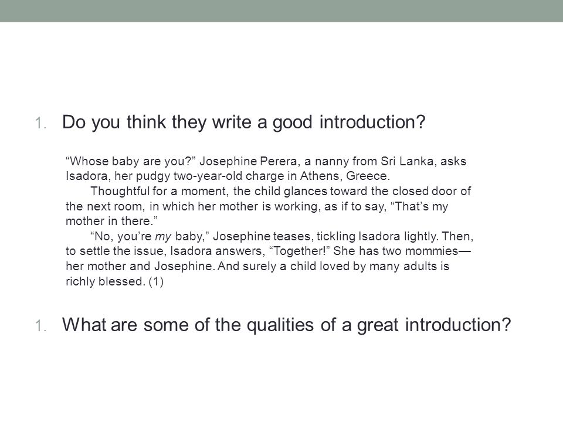
Task: Click the word 'introduction?' in the first heading
Action: click(x=372, y=122)
